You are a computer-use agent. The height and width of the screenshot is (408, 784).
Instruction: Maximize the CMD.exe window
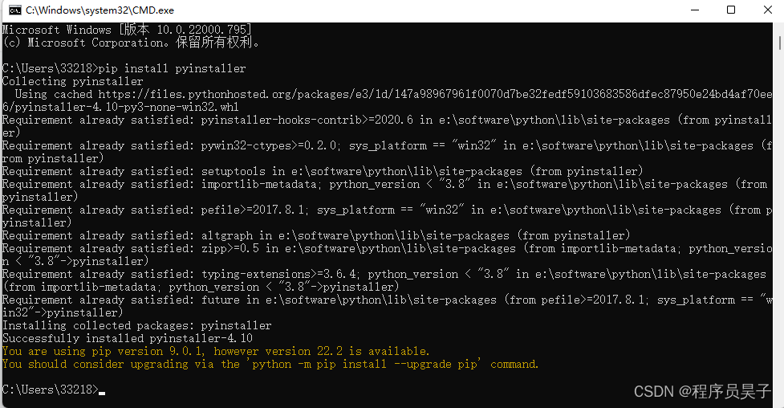(x=731, y=10)
